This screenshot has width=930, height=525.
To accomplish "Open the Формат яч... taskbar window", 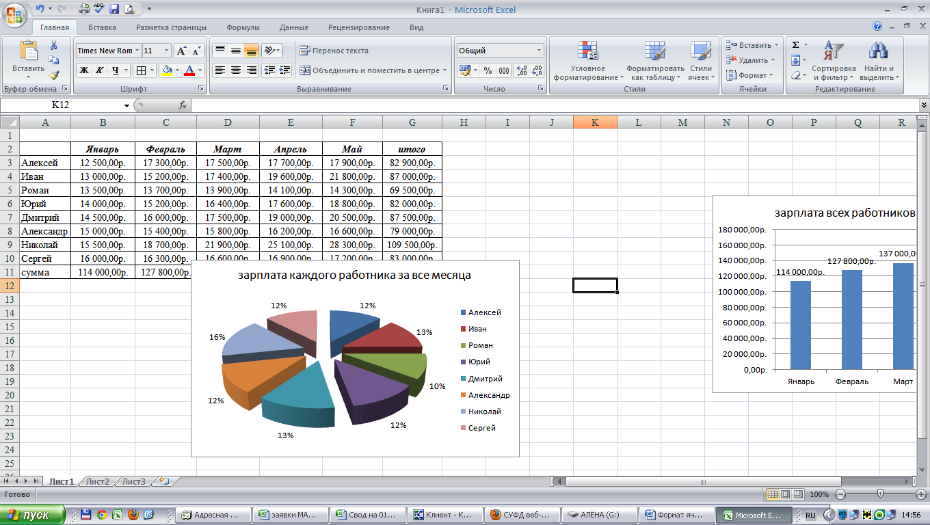I will [676, 515].
